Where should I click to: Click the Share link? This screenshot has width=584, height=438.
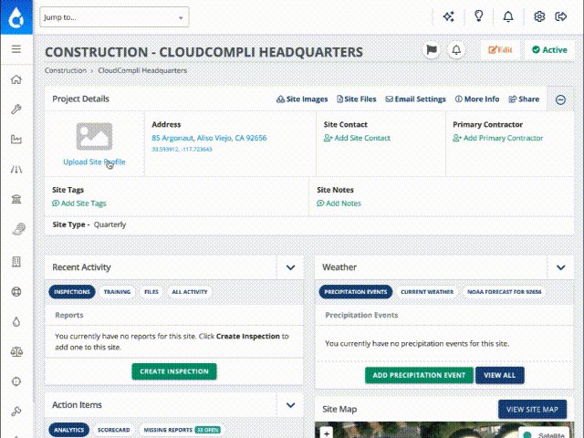(524, 99)
